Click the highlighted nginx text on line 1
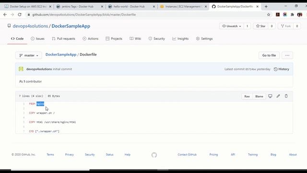This screenshot has height=173, width=307. (x=40, y=104)
